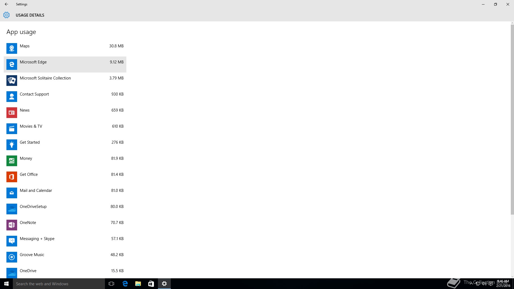Click the Search the web and Windows box
514x289 pixels.
point(59,284)
